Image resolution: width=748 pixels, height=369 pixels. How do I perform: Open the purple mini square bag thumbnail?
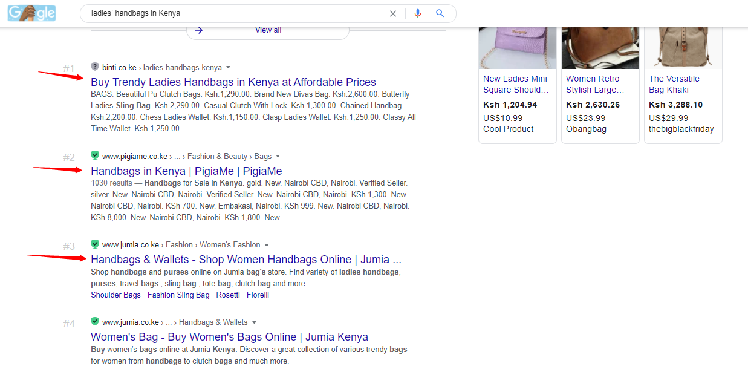518,48
